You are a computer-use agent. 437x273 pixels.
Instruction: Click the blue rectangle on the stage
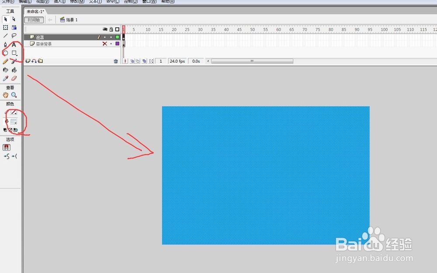pyautogui.click(x=266, y=175)
